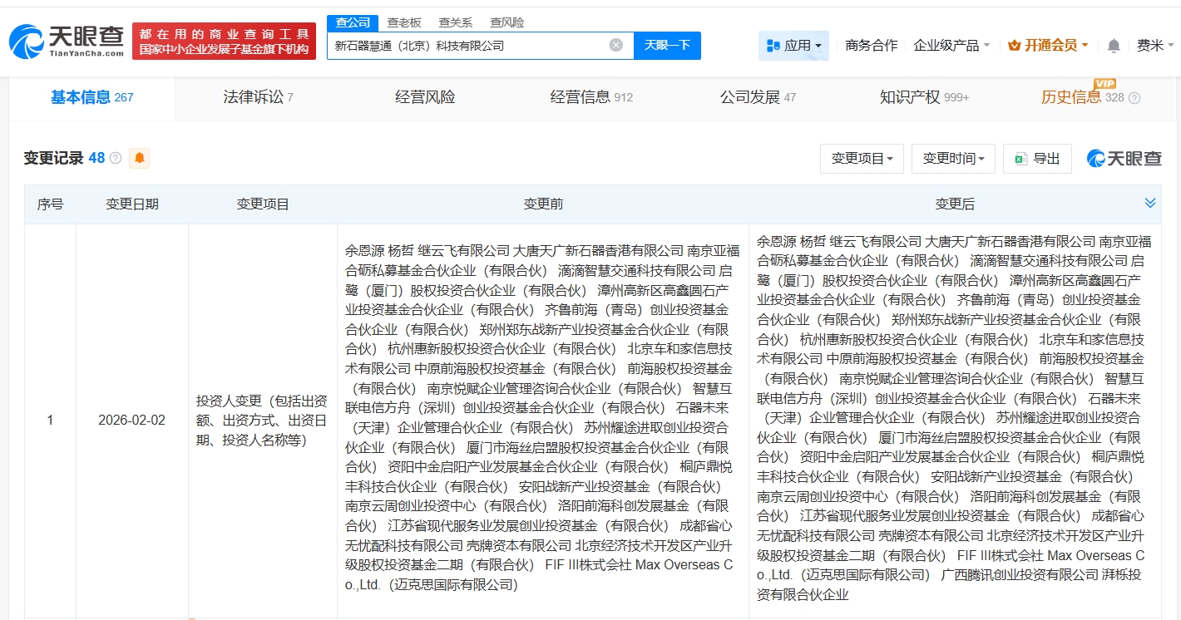Click the orange alert bell beside 变更记录
The width and height of the screenshot is (1181, 620).
click(x=139, y=158)
